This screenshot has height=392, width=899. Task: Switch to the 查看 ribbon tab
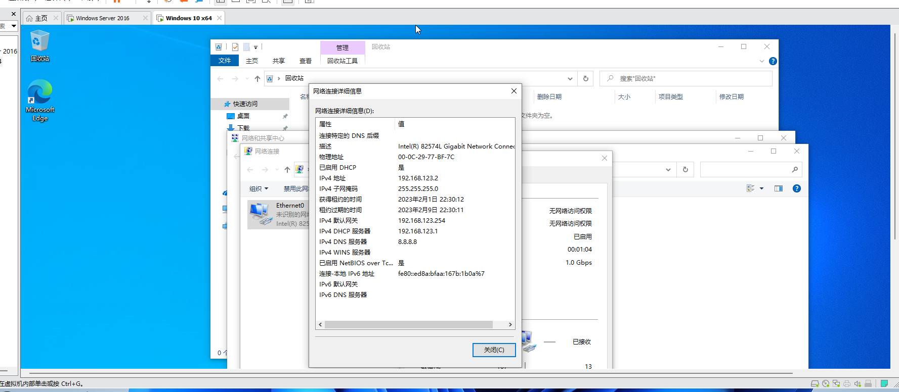(x=305, y=61)
